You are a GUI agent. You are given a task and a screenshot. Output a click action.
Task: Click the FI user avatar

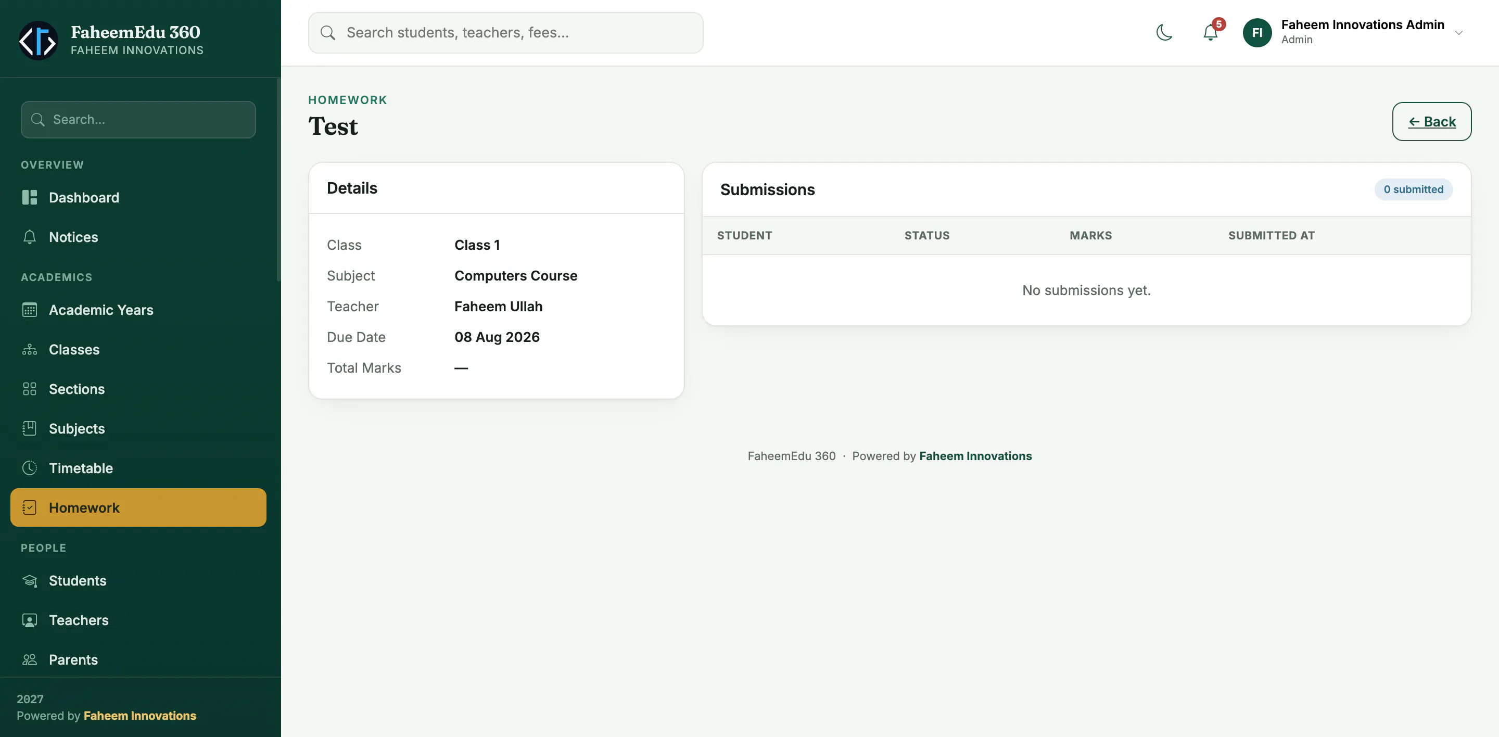(x=1257, y=33)
